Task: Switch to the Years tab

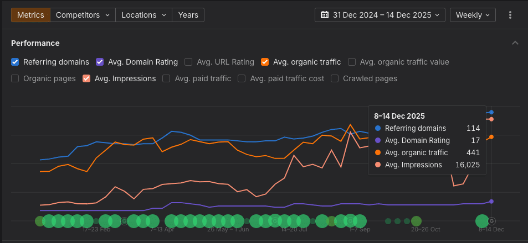Action: click(188, 15)
